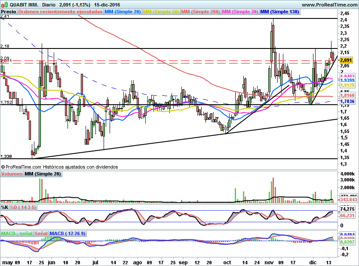Select the QUABIT INM. instrument title

[x=24, y=5]
